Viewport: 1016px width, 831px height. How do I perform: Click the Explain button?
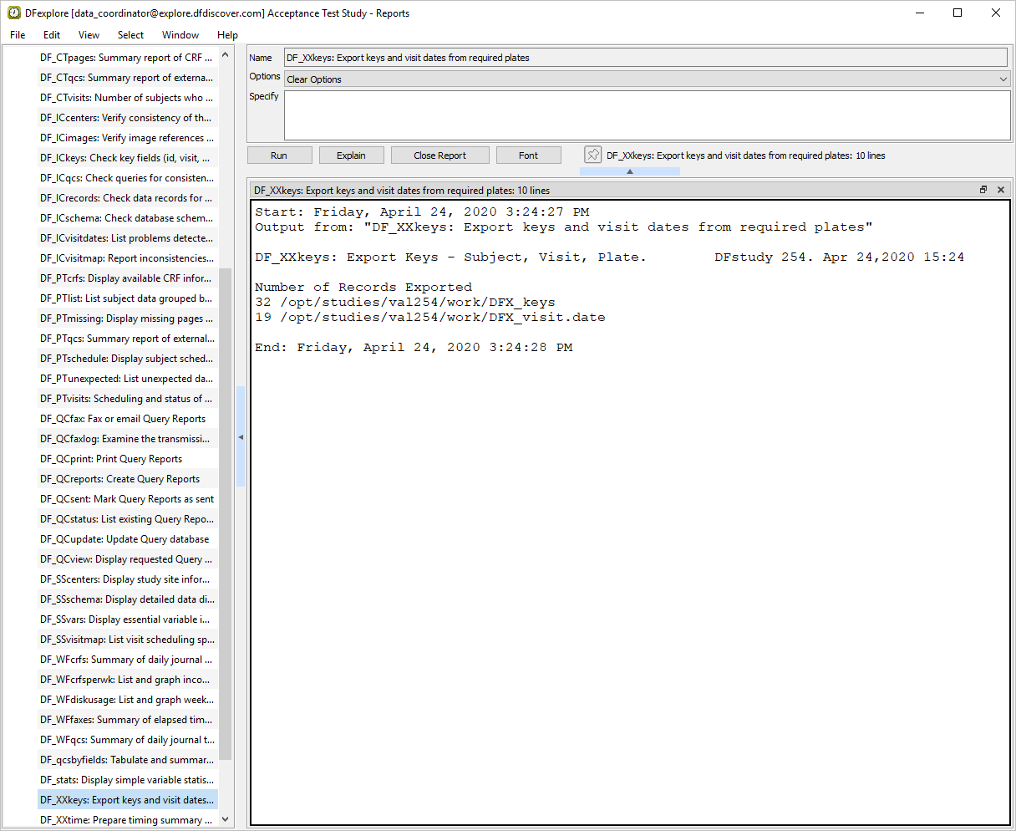pos(351,155)
